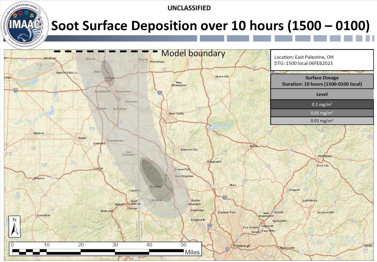
Task: Open the Location info box dropdown
Action: [x=322, y=60]
